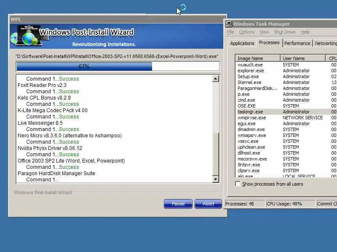
Task: Open the Shut Down menu in Task Manager
Action: pos(285,32)
